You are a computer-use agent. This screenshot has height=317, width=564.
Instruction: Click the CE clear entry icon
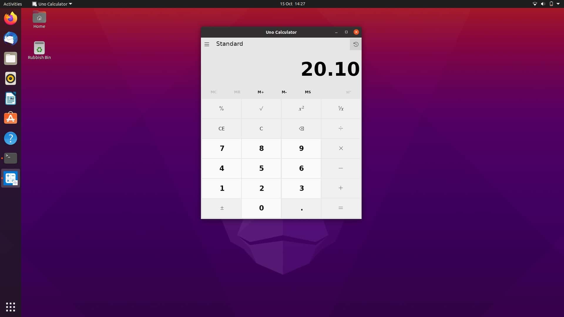pyautogui.click(x=221, y=128)
